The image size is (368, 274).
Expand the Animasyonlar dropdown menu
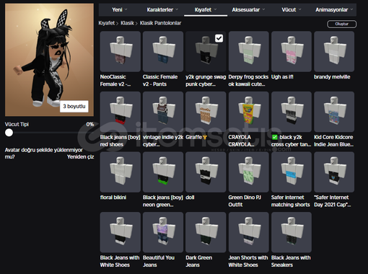[334, 9]
